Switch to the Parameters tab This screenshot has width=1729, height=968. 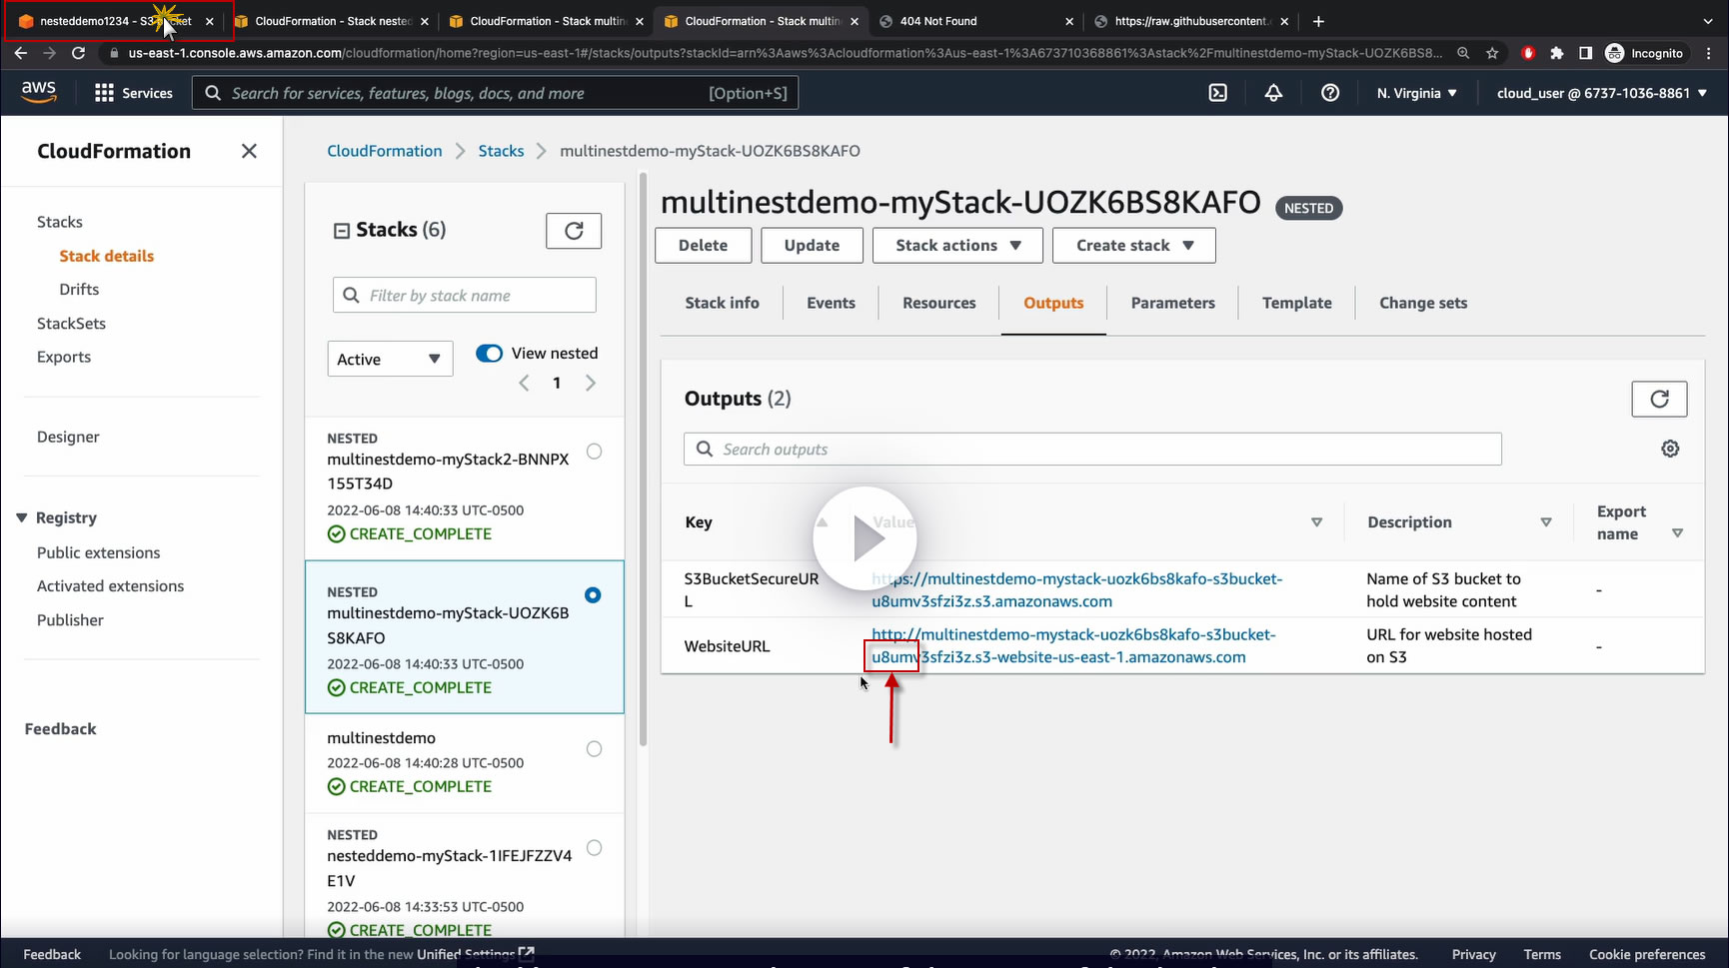[x=1172, y=303]
